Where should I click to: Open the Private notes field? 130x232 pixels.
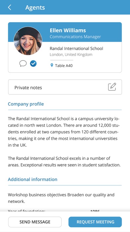65,87
